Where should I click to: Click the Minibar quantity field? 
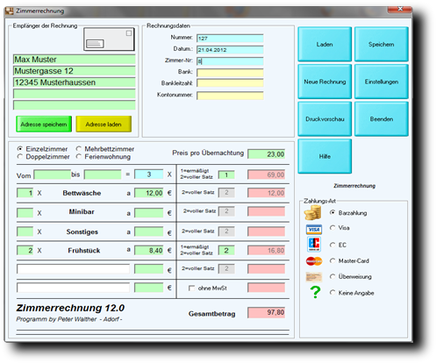click(25, 213)
